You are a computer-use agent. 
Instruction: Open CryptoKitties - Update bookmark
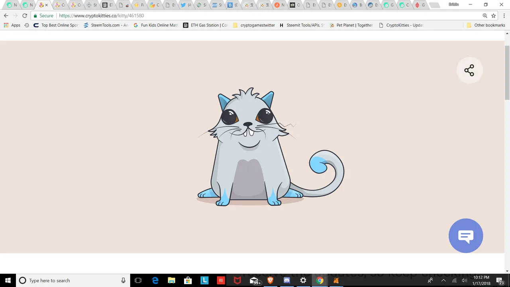point(401,25)
